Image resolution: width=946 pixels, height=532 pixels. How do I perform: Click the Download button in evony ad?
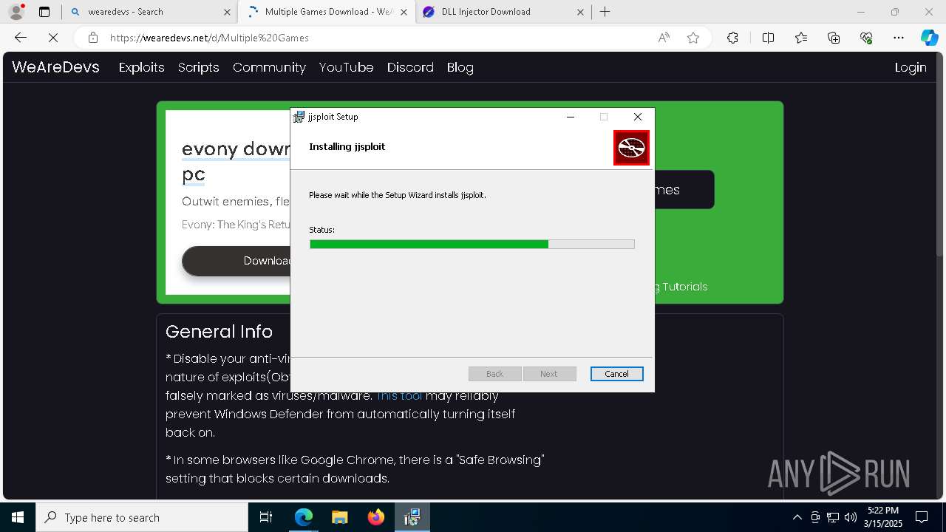coord(236,261)
